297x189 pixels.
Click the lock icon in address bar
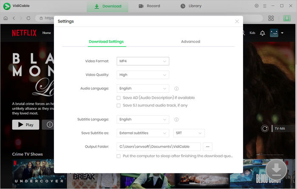pyautogui.click(x=41, y=18)
